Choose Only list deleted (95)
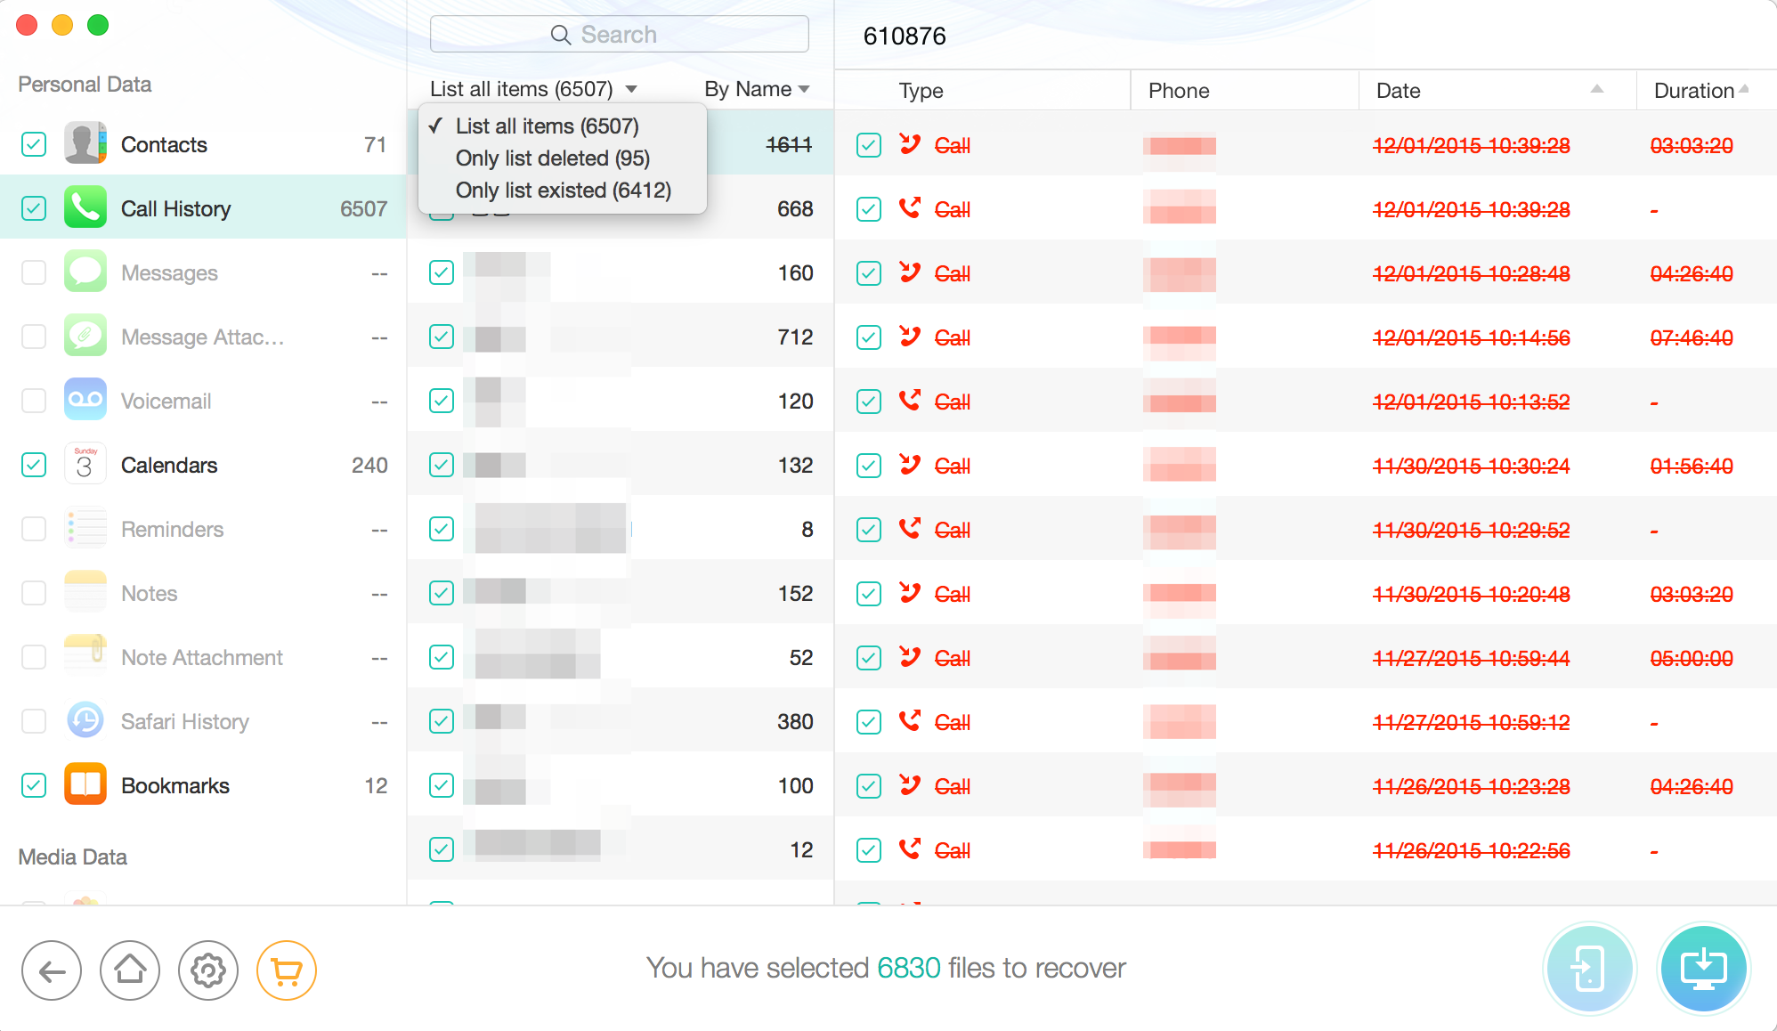 coord(552,158)
